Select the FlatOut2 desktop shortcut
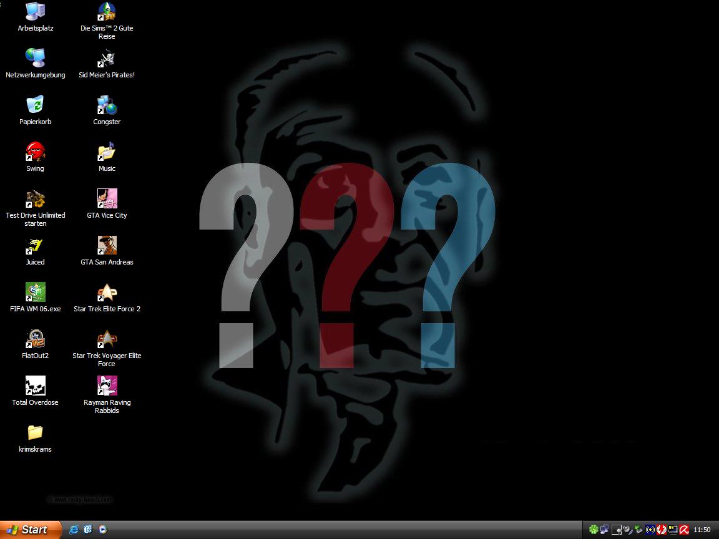719x539 pixels. (36, 339)
